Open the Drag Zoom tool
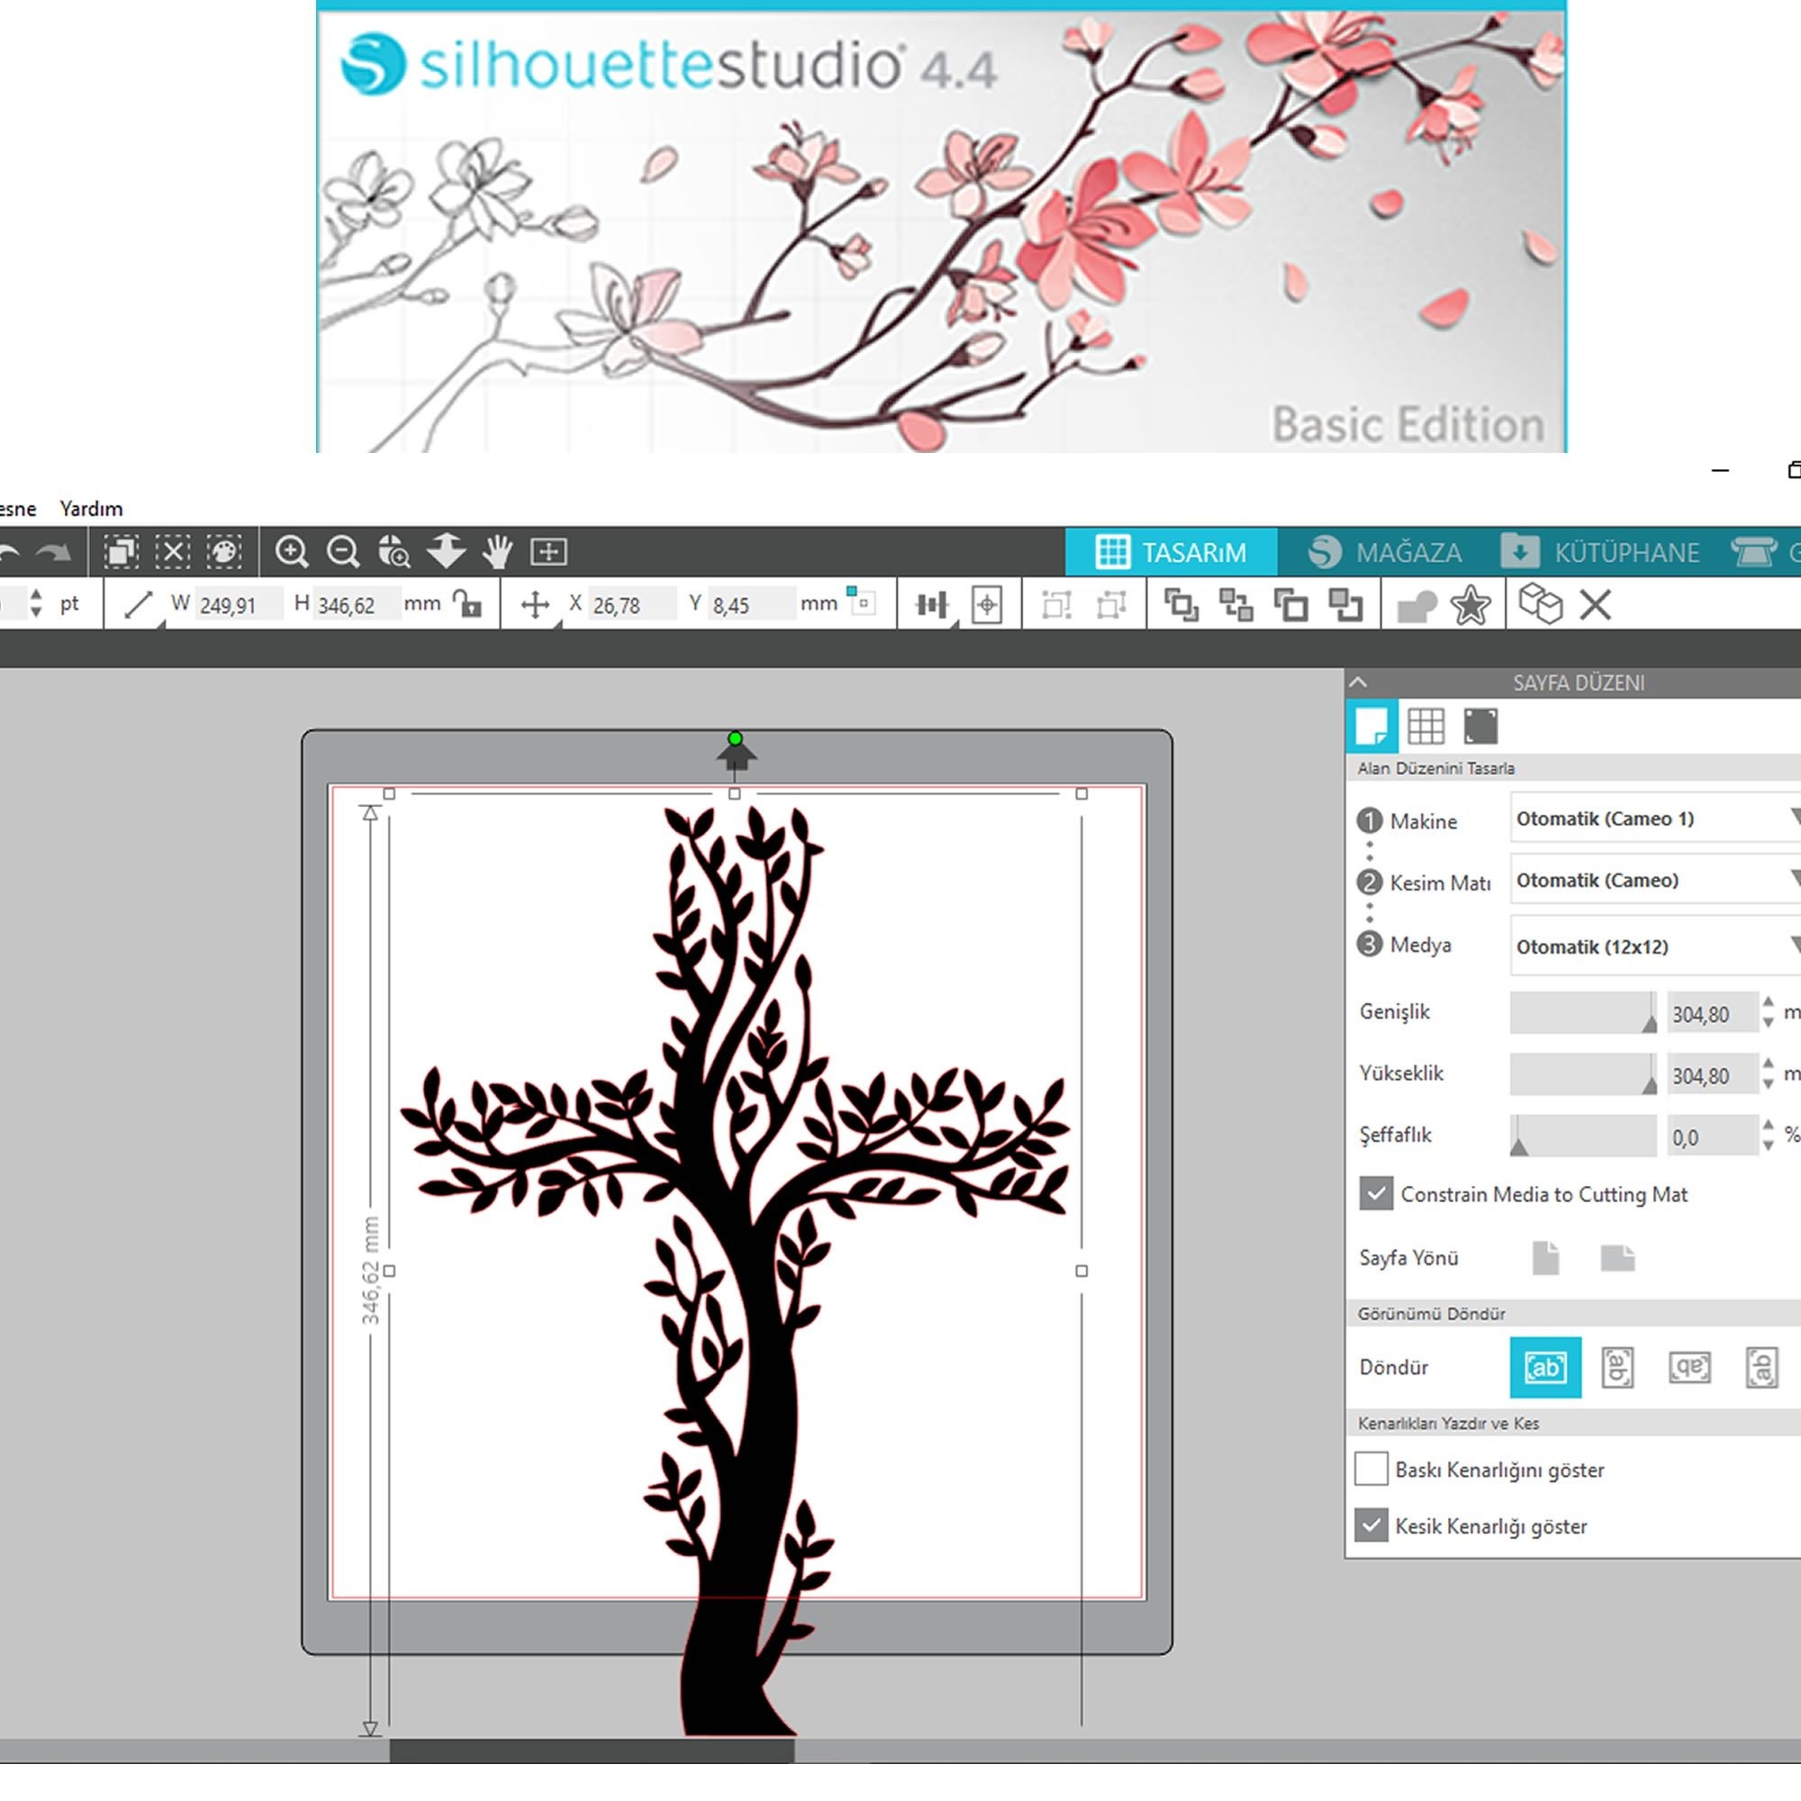The height and width of the screenshot is (1801, 1801). 394,552
